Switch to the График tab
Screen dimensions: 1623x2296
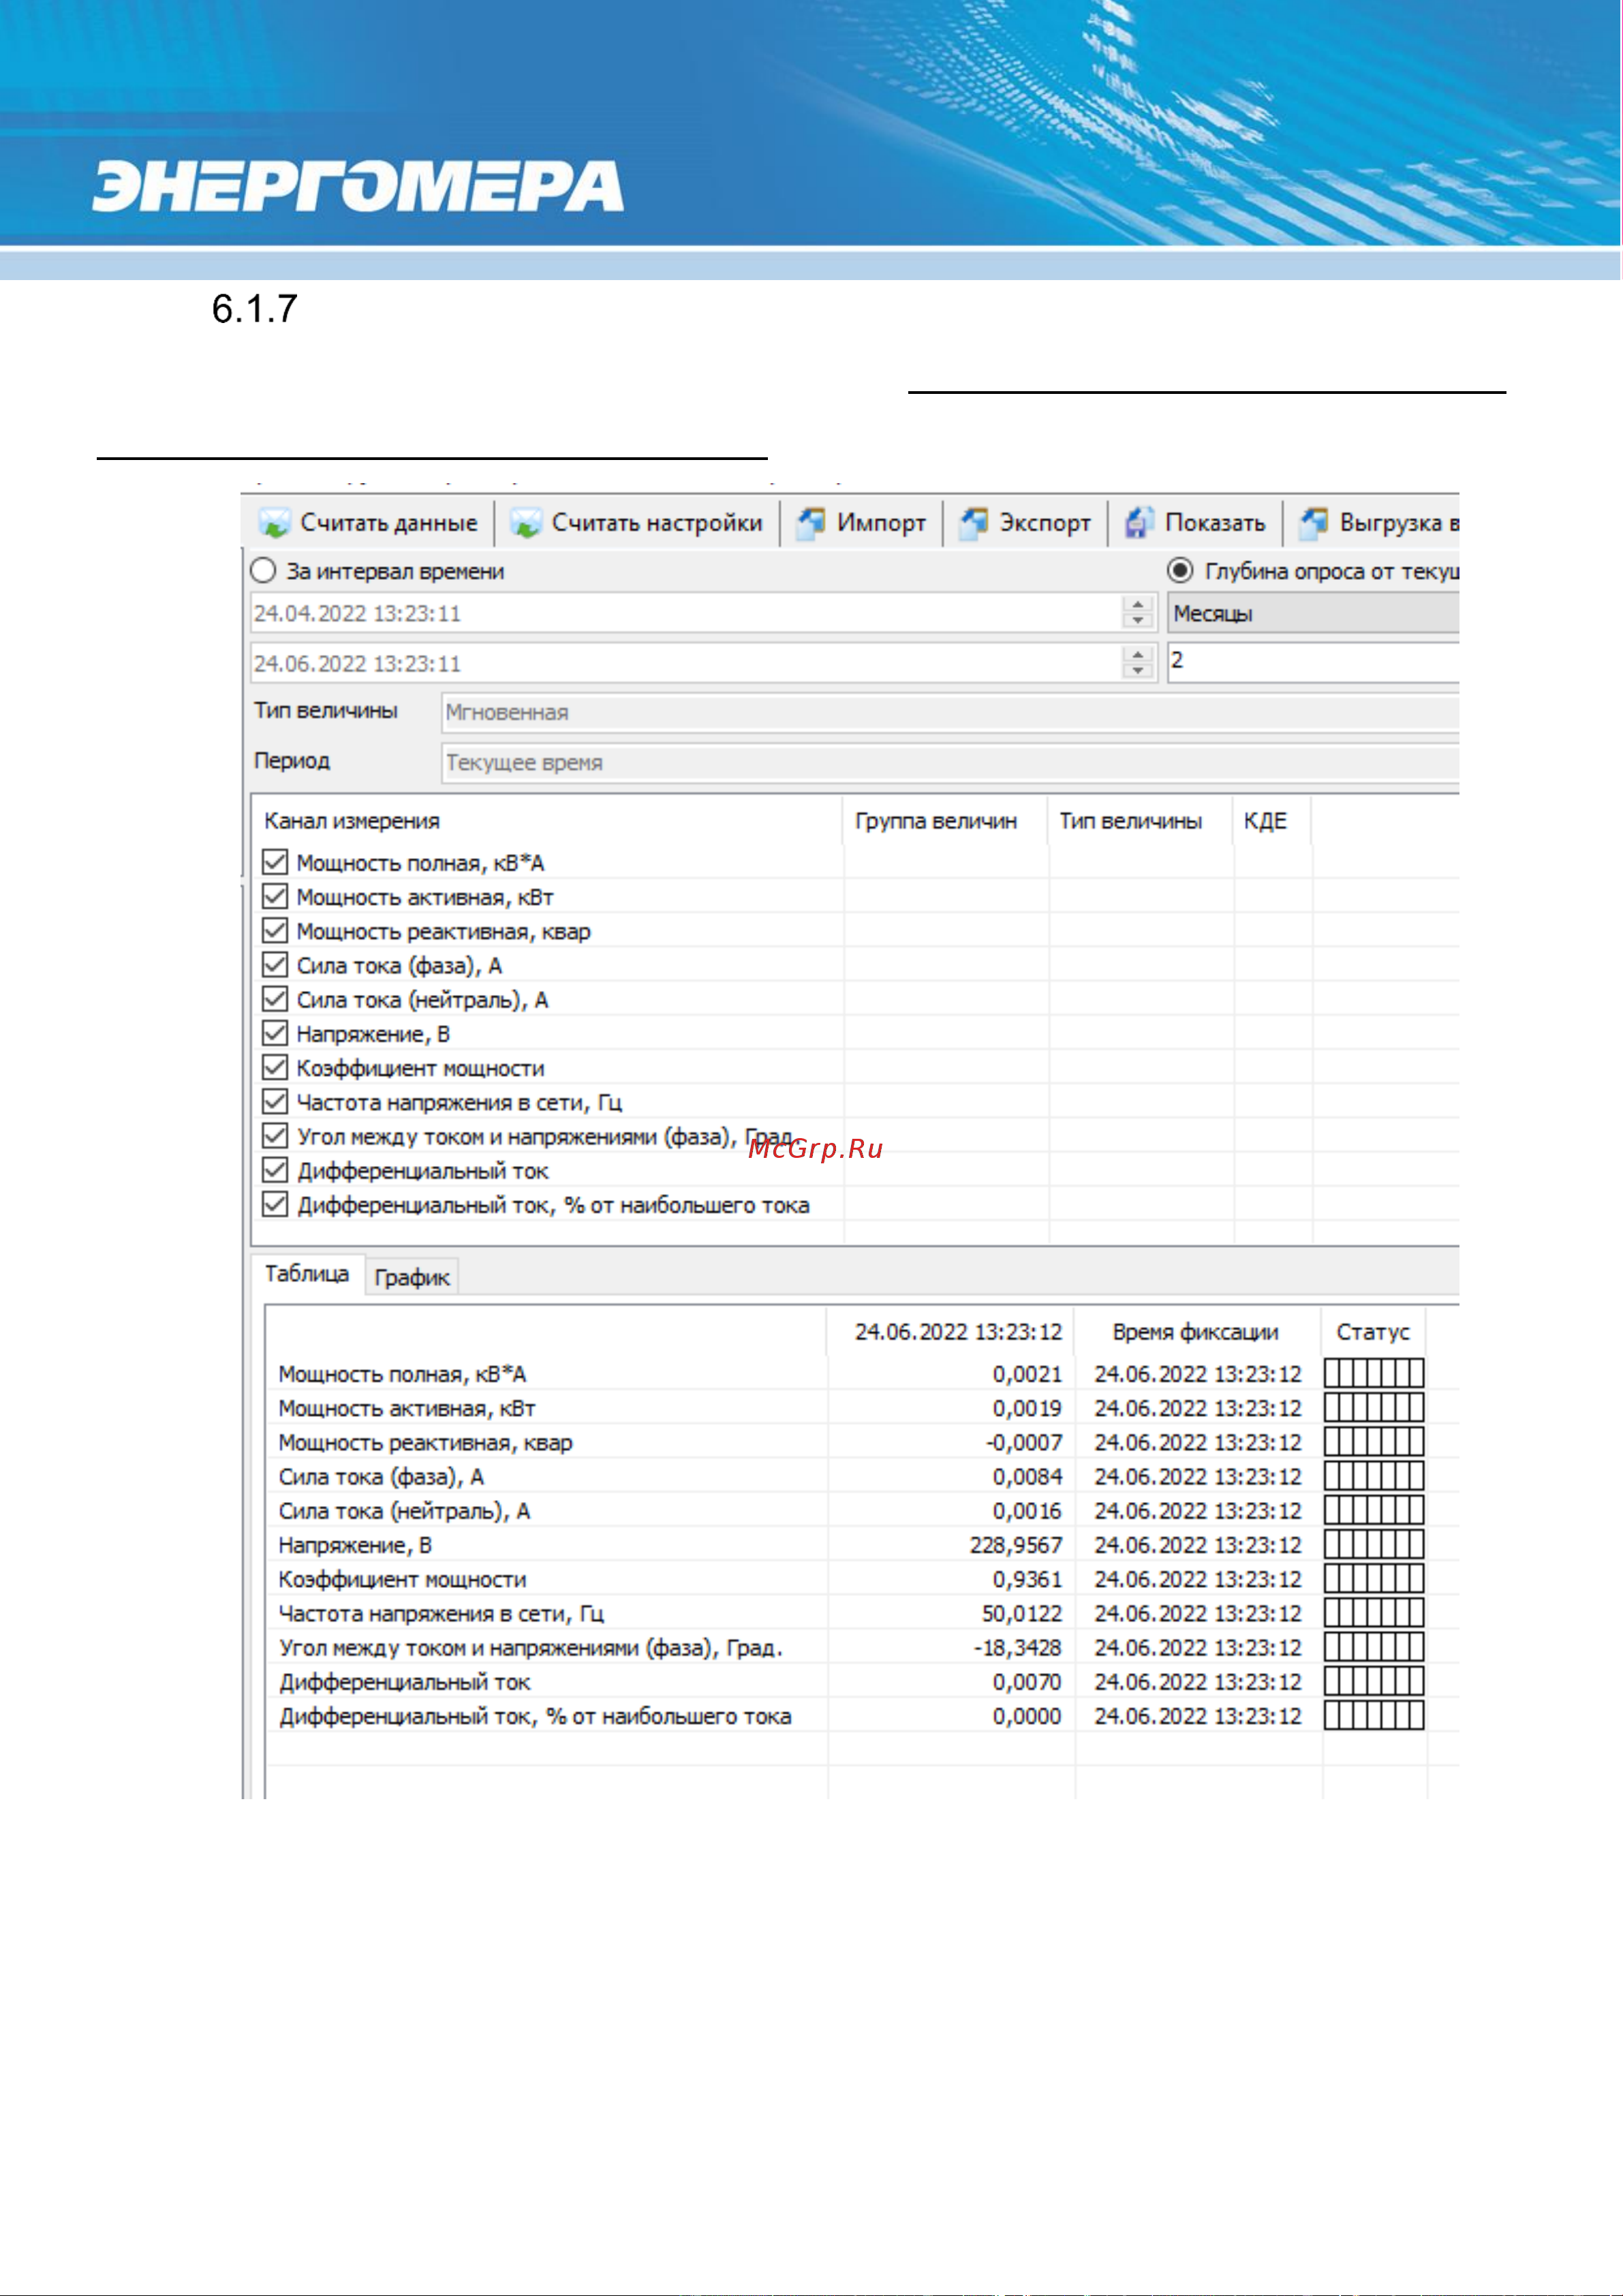pos(412,1277)
